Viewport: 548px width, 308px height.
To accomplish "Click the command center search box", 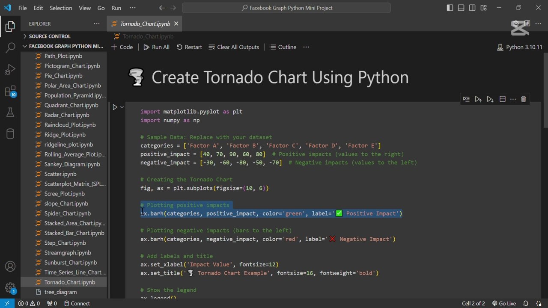I will pyautogui.click(x=286, y=8).
